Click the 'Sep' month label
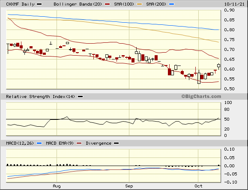 129,186
